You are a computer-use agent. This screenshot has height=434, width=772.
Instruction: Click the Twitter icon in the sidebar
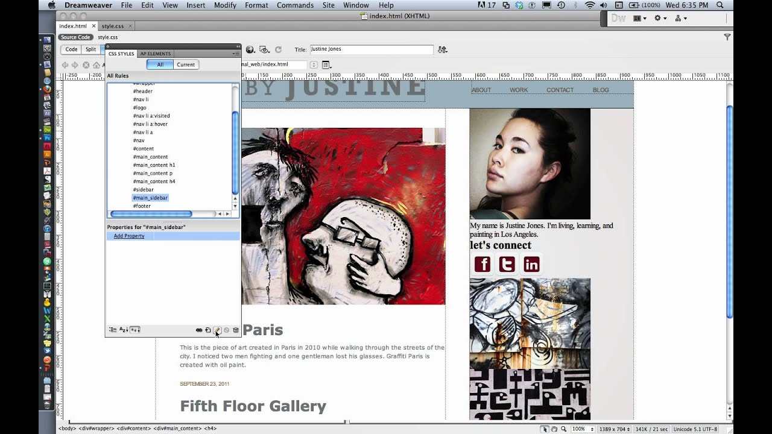(507, 264)
